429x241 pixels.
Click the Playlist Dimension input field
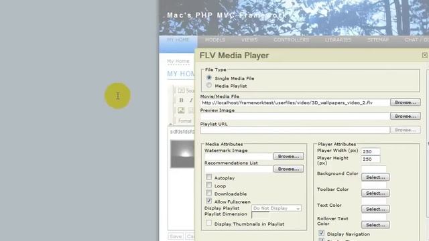(261, 215)
